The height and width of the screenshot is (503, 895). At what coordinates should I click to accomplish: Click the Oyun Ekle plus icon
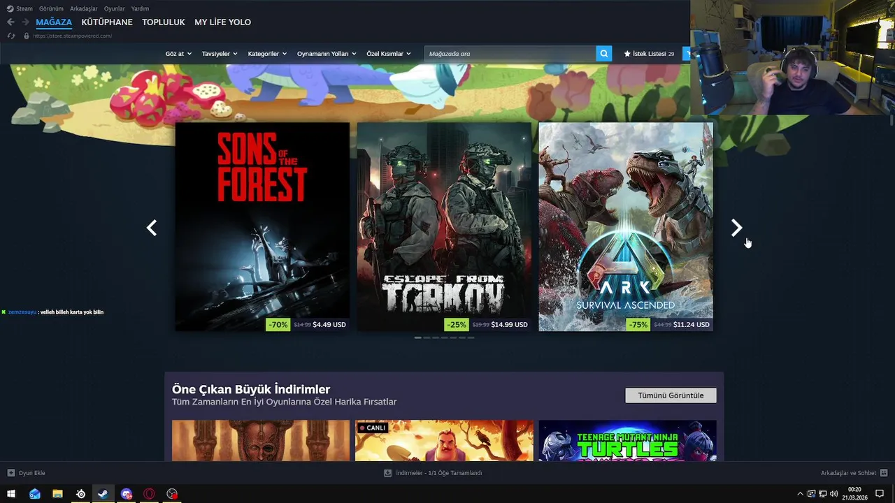pos(11,473)
